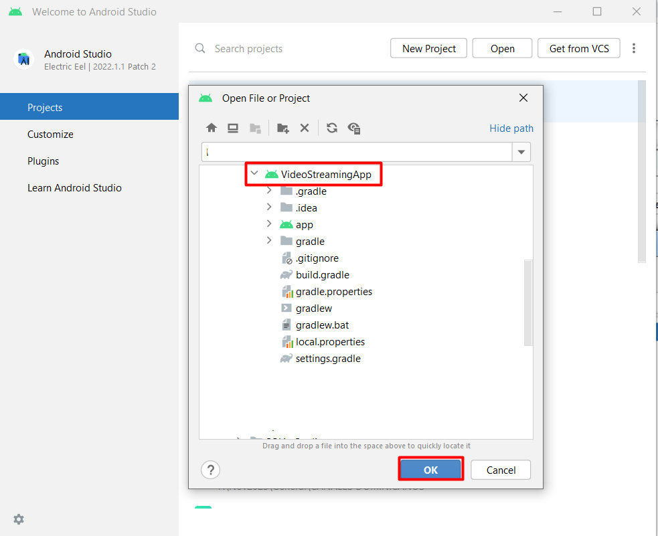Expand the .idea folder
Image resolution: width=658 pixels, height=536 pixels.
click(x=269, y=207)
